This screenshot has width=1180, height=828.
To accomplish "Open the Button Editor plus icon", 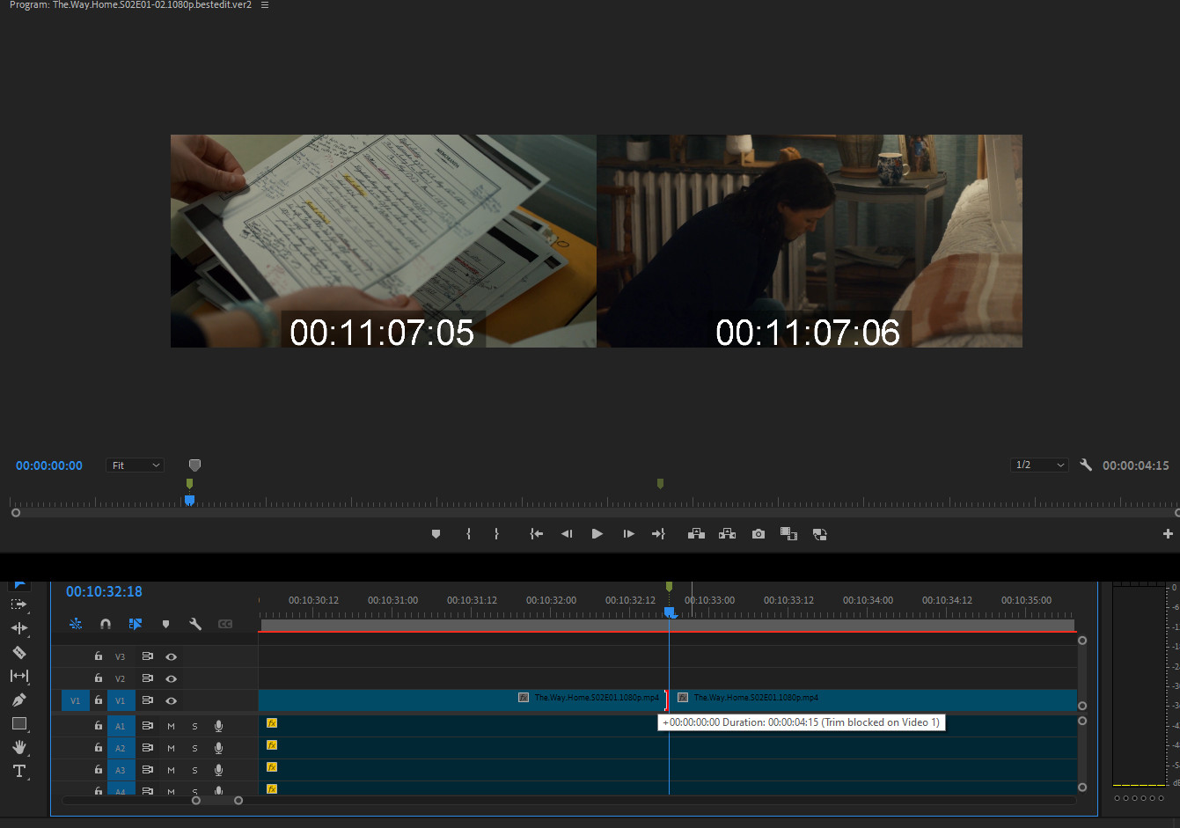I will (1168, 534).
